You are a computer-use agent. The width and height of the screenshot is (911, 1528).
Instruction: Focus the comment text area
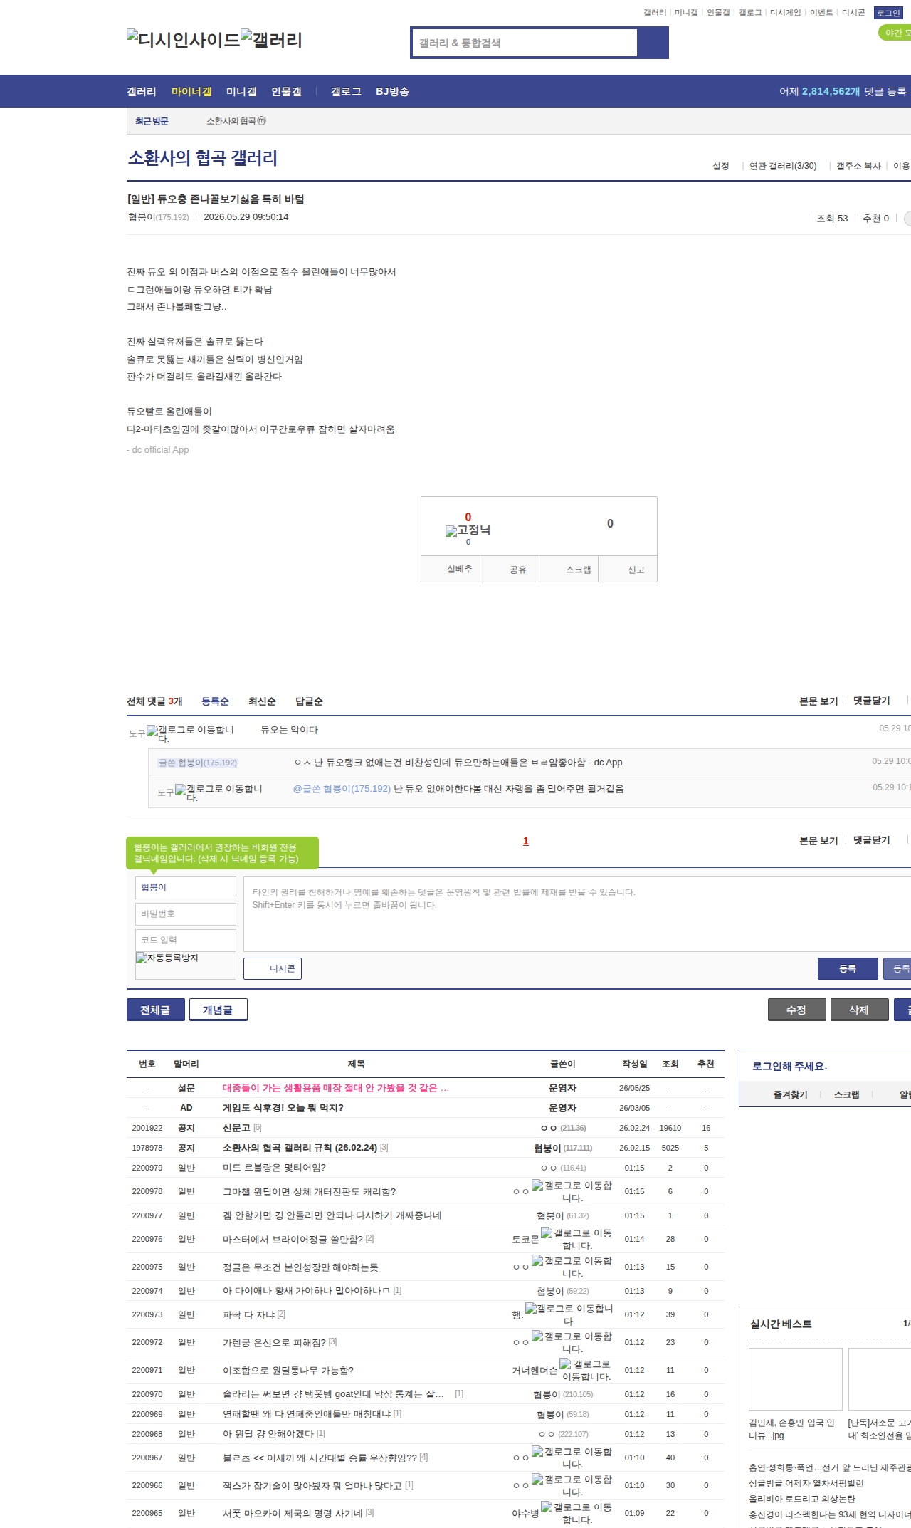click(577, 914)
